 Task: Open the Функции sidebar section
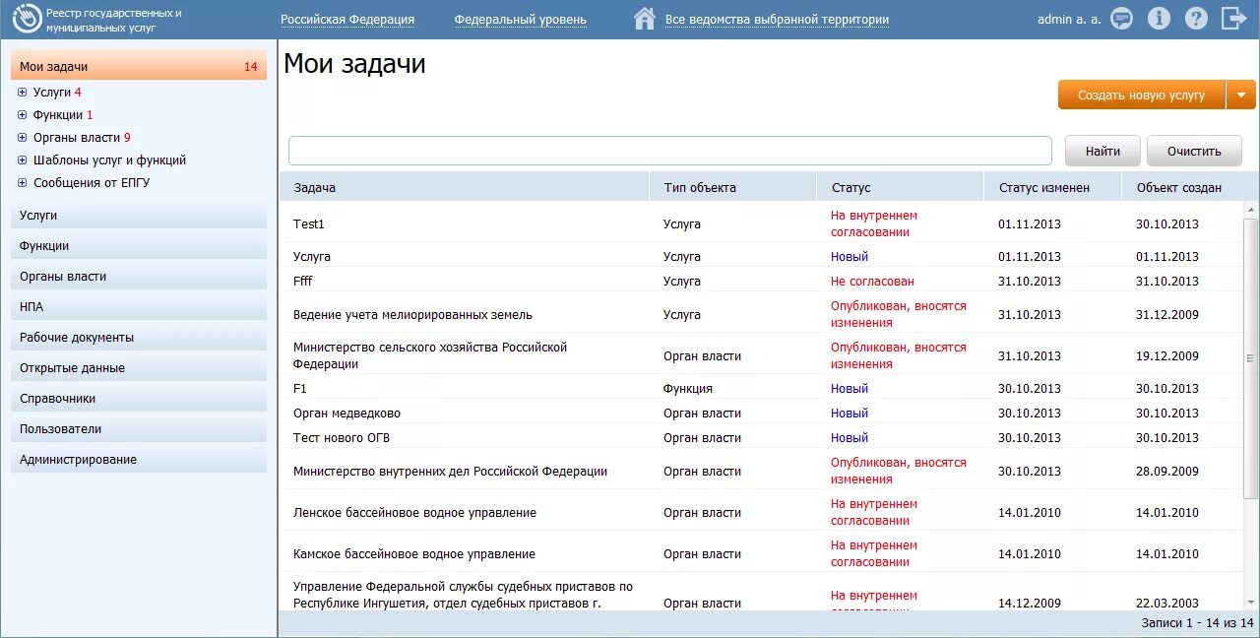pos(139,246)
